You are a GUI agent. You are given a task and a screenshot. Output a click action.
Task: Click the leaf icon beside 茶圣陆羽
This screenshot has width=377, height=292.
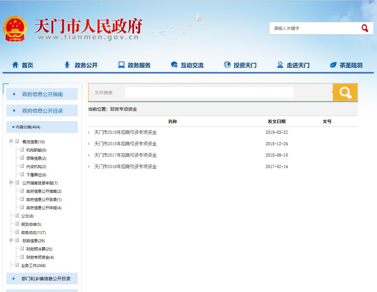(333, 65)
